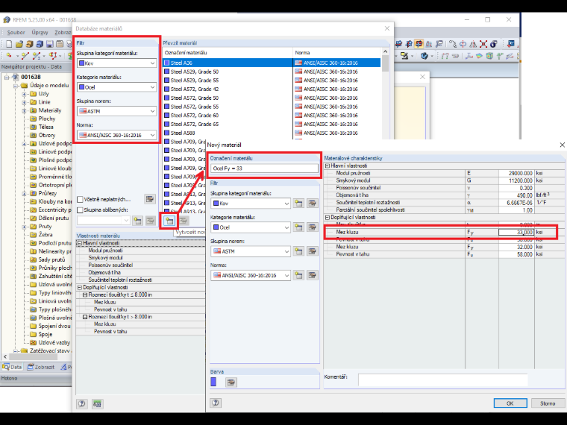567x425 pixels.
Task: Collapse Rozmezí tloušťky t ≤ 8.000 in group
Action: coord(85,295)
